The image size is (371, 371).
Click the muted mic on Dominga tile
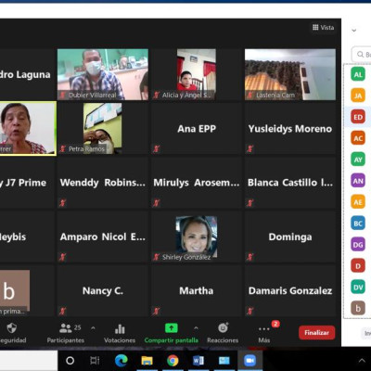[250, 257]
